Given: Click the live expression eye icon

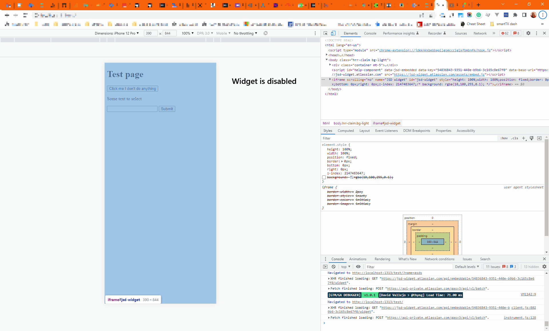Looking at the screenshot, I should tap(358, 267).
